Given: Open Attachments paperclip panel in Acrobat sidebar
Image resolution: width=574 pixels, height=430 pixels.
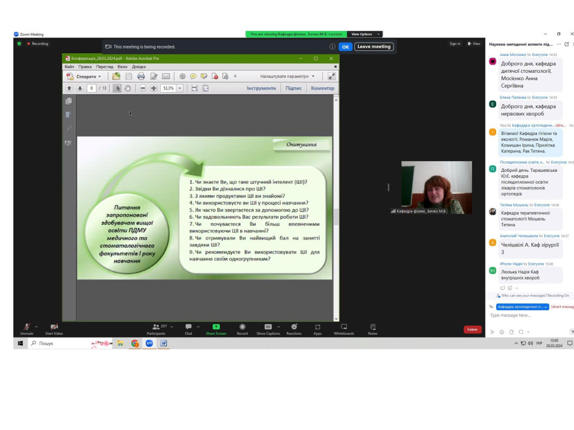Looking at the screenshot, I should pos(68,129).
